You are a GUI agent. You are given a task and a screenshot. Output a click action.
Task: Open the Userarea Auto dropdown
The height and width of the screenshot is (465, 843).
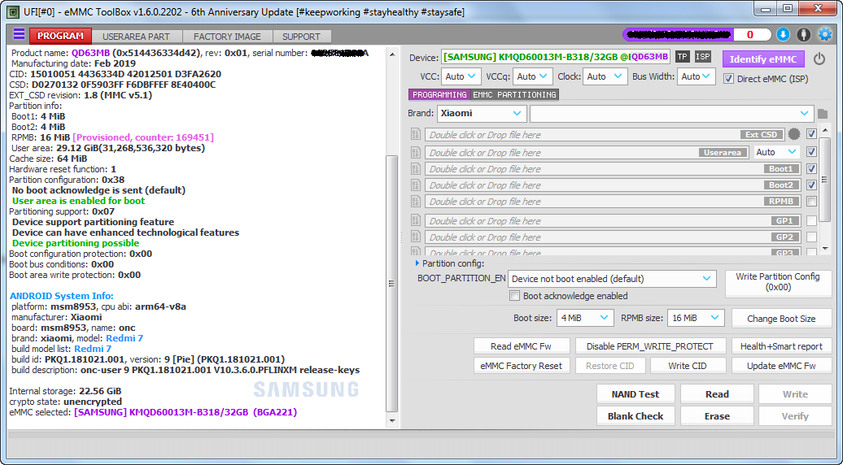pyautogui.click(x=776, y=152)
